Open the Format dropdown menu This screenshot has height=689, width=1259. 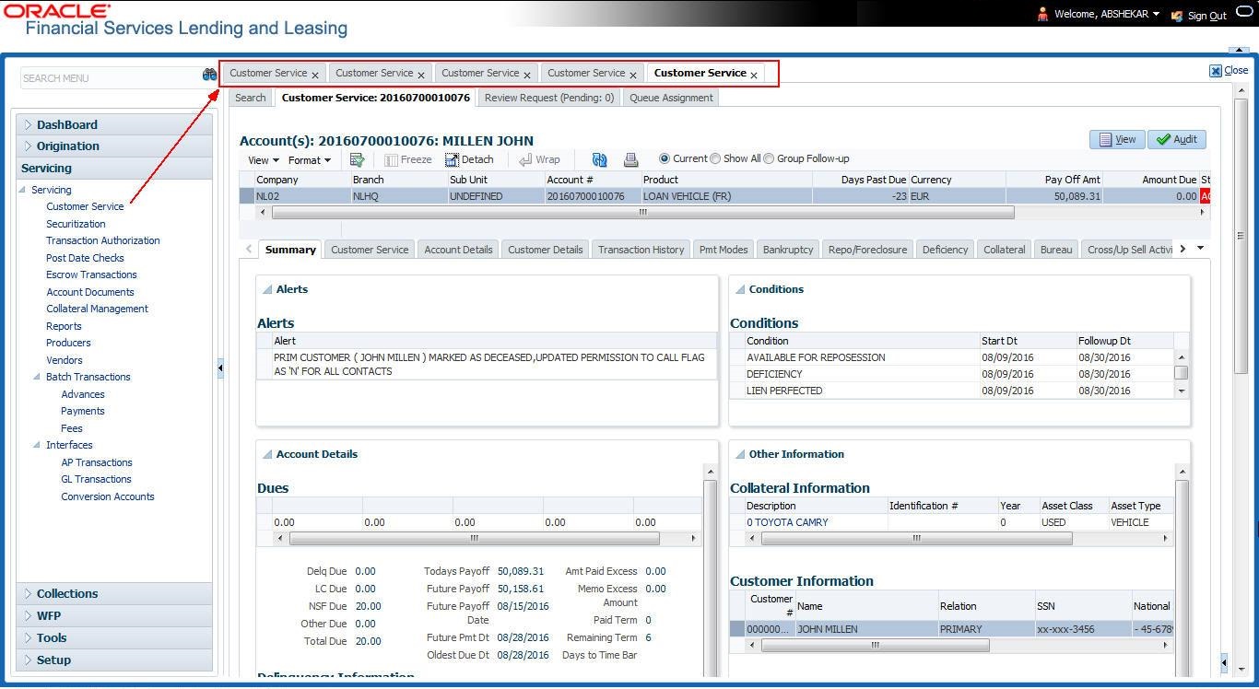pyautogui.click(x=309, y=159)
